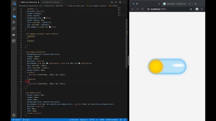This screenshot has height=121, width=216.
Task: Click the background-color: $switch-day-color line
Action: click(44, 54)
